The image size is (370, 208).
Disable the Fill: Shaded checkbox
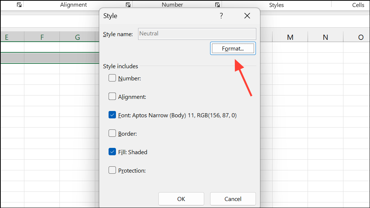(x=112, y=152)
